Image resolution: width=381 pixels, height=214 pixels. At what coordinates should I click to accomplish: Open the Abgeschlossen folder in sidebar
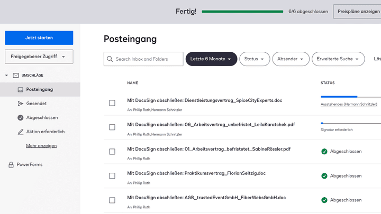[42, 118]
